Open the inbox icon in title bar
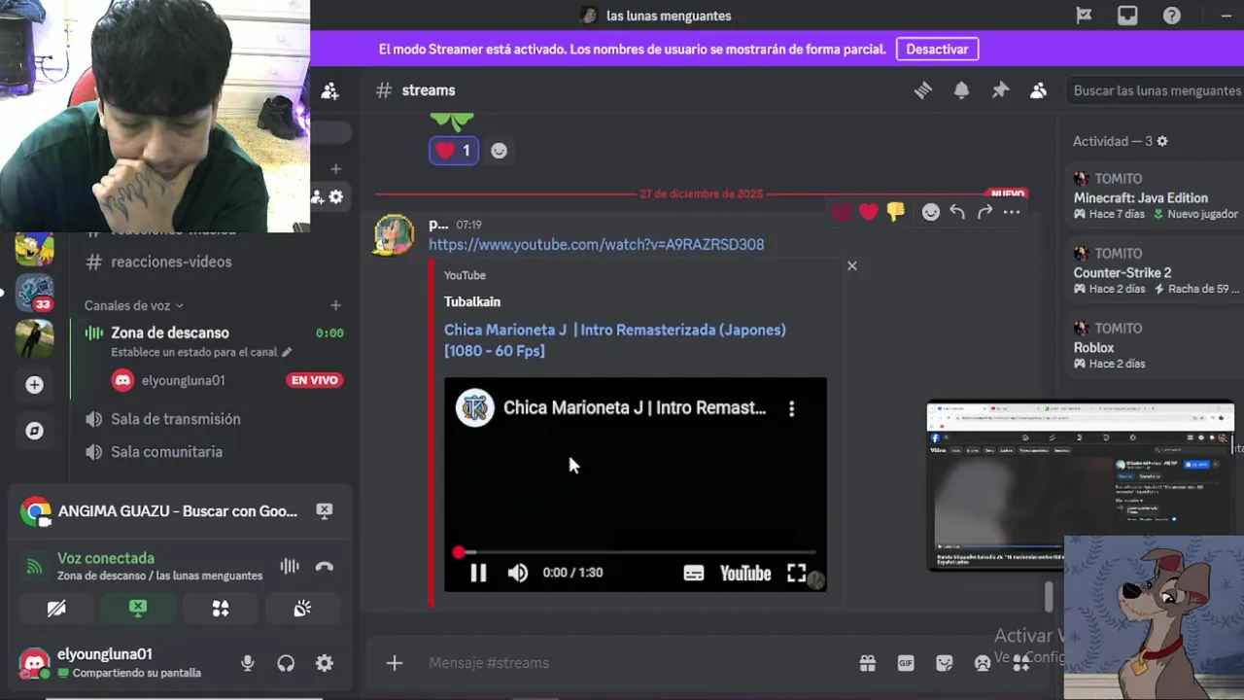The width and height of the screenshot is (1244, 700). click(x=1127, y=16)
